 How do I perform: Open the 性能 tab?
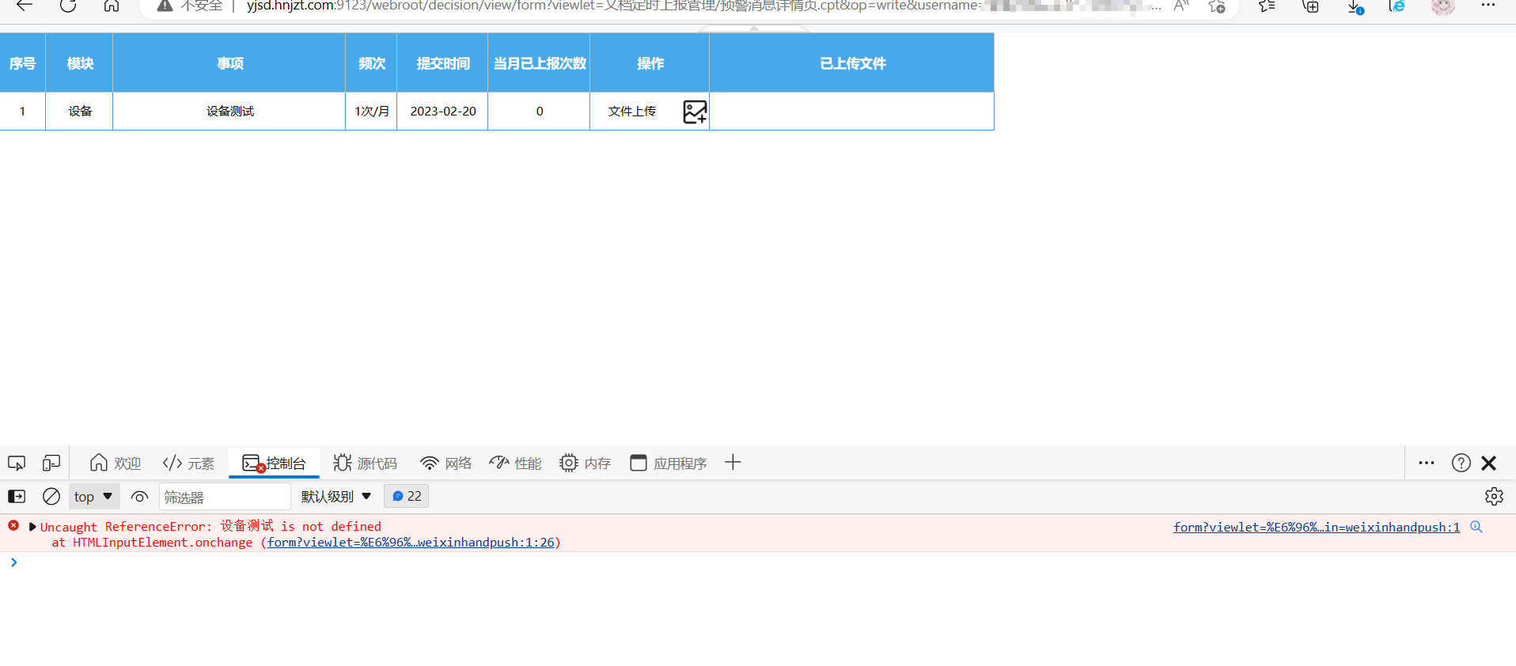515,463
